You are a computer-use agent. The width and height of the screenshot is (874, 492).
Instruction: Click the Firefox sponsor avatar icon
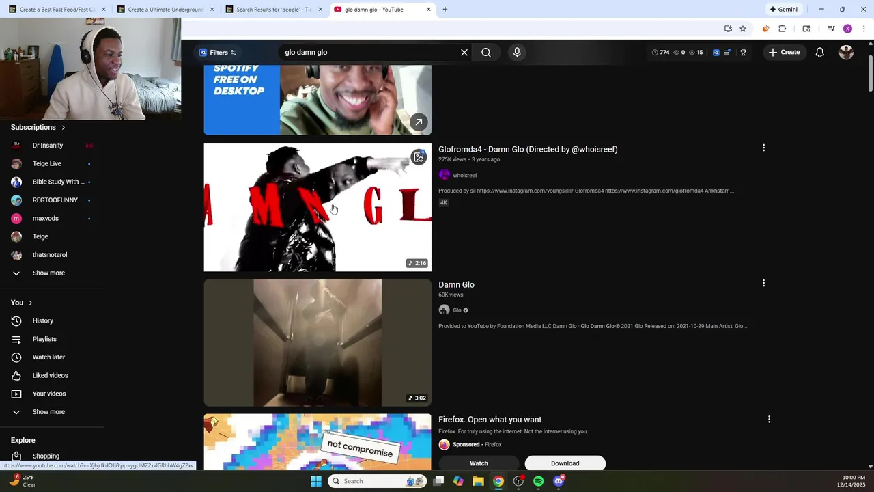click(x=445, y=445)
